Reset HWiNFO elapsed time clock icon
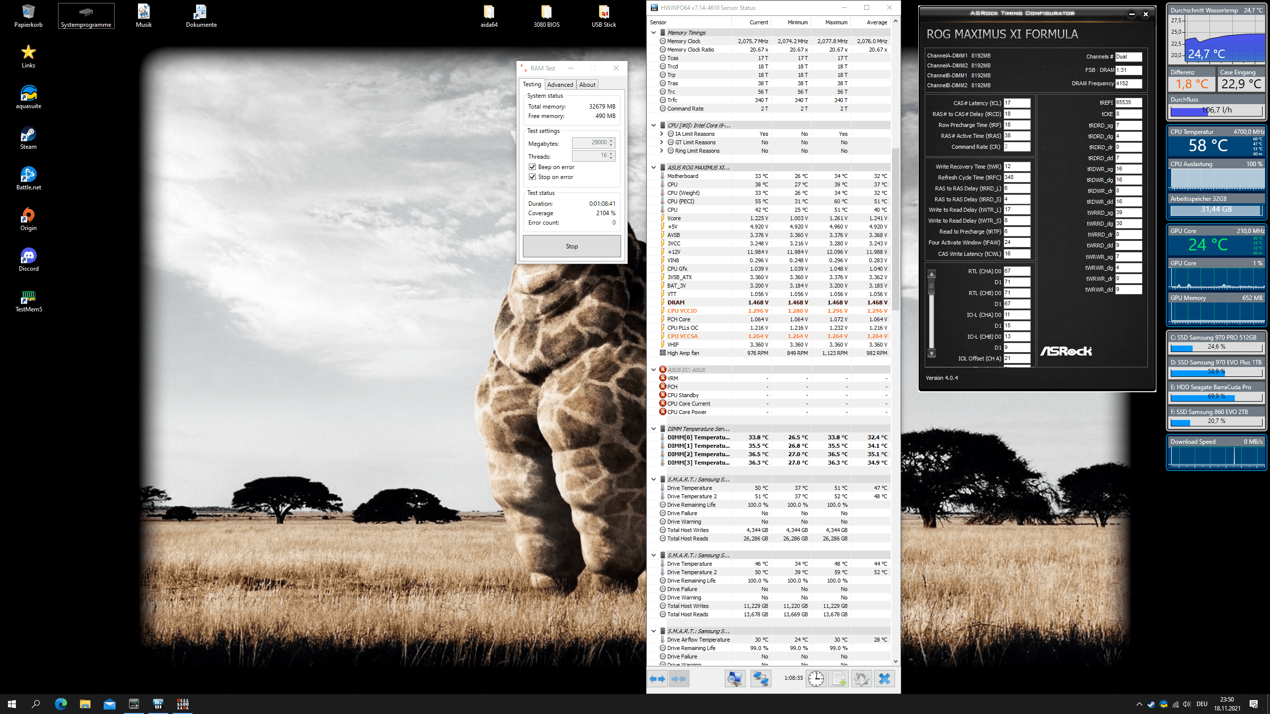 (816, 679)
